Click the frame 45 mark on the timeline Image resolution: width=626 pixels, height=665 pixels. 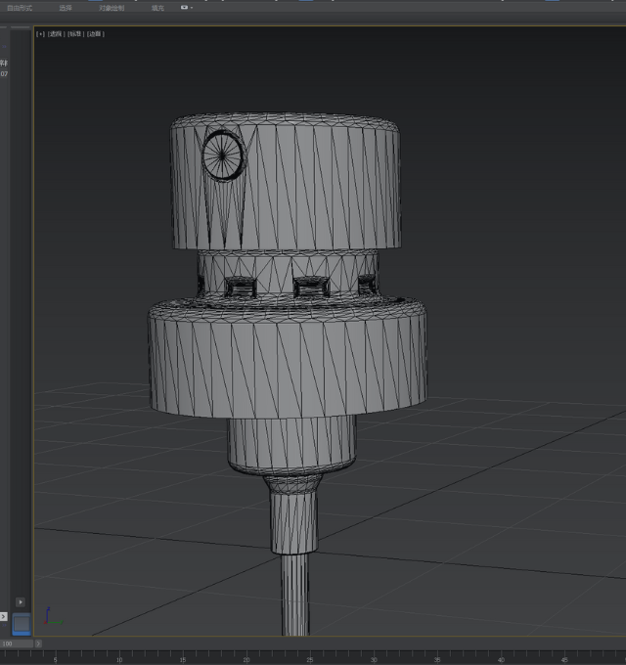(564, 659)
